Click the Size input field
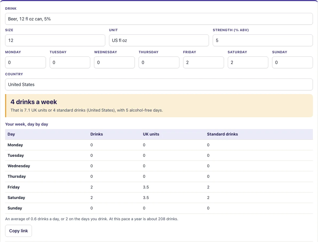 [55, 40]
